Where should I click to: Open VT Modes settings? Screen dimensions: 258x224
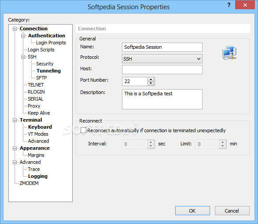[38, 134]
